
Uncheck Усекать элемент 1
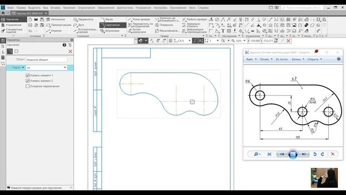click(x=28, y=75)
